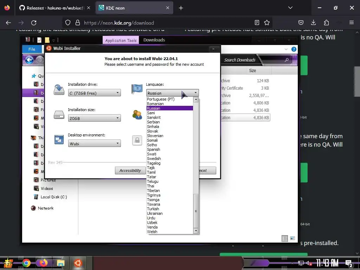Click the language list scrollbar thumb
Screen dimensions: 360x270
[196, 211]
